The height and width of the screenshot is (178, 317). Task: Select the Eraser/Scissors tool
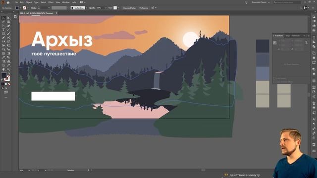pos(8,38)
